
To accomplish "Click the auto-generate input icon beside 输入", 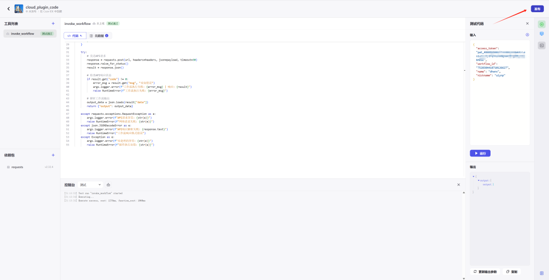I will [527, 35].
